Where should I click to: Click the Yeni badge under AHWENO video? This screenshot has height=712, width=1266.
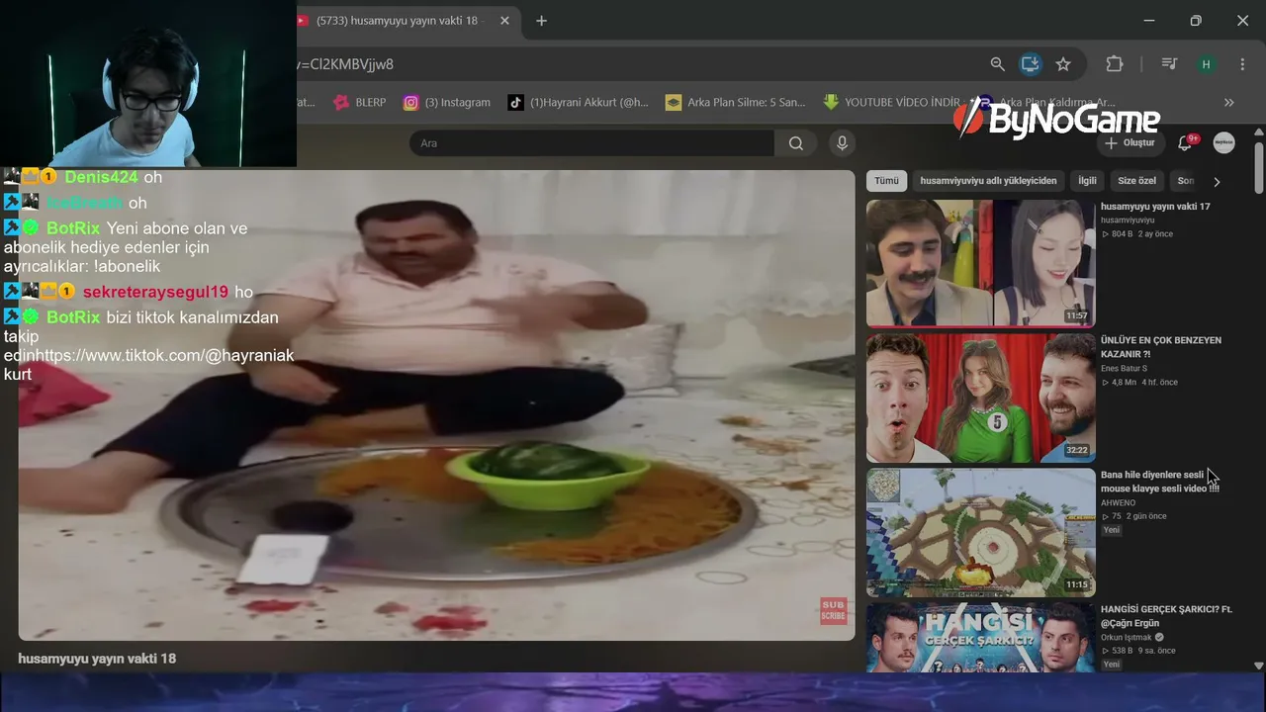coord(1112,530)
